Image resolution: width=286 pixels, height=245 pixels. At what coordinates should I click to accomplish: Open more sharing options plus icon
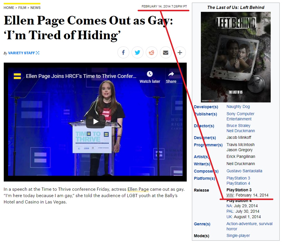tap(180, 53)
